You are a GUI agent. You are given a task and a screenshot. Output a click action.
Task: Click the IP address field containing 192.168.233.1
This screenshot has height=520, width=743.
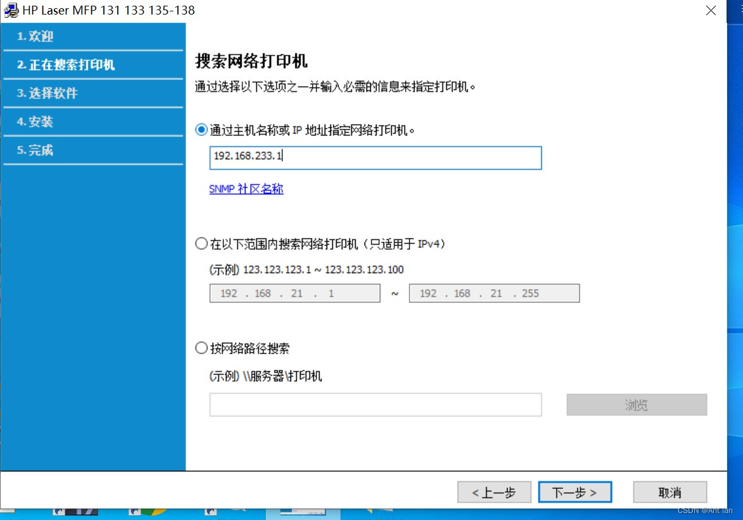(375, 158)
